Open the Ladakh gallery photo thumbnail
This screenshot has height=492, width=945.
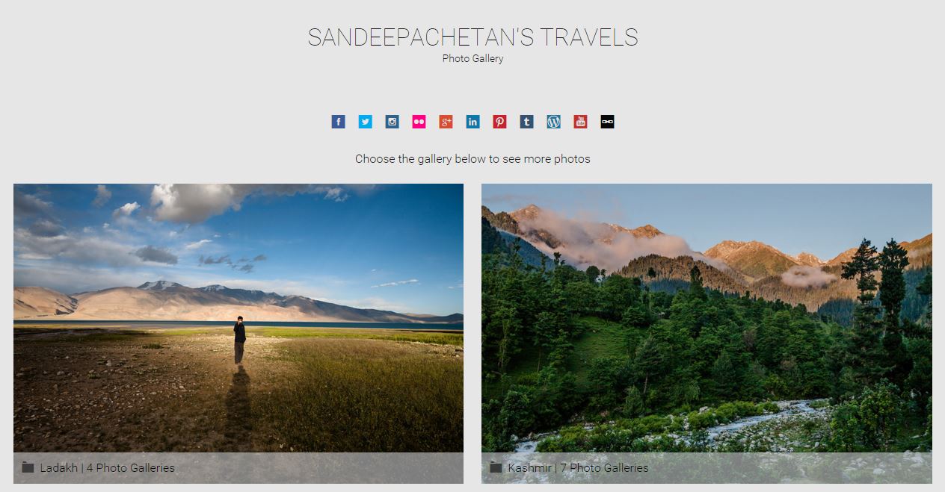(x=238, y=318)
